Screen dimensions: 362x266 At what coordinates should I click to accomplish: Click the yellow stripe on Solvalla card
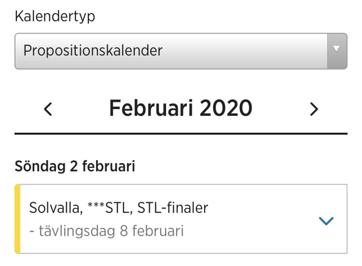tap(17, 219)
